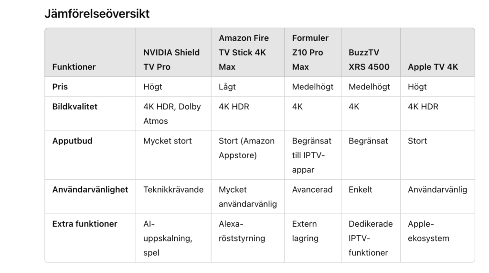Select the Apple-ekosystem cell
The image size is (489, 273).
click(428, 231)
